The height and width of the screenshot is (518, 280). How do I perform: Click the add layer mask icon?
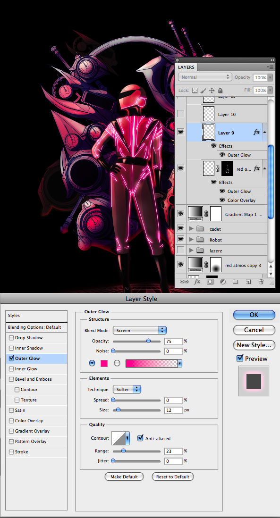pos(210,282)
